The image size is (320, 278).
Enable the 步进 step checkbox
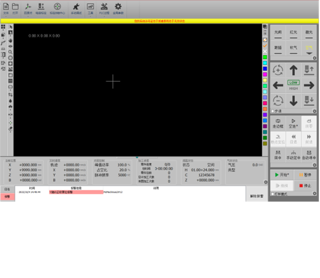tap(273, 111)
